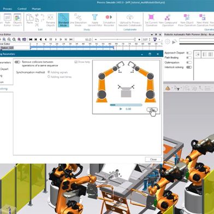Click the Path Planner run icon
Viewport: 214px width, 214px height.
click(x=174, y=42)
